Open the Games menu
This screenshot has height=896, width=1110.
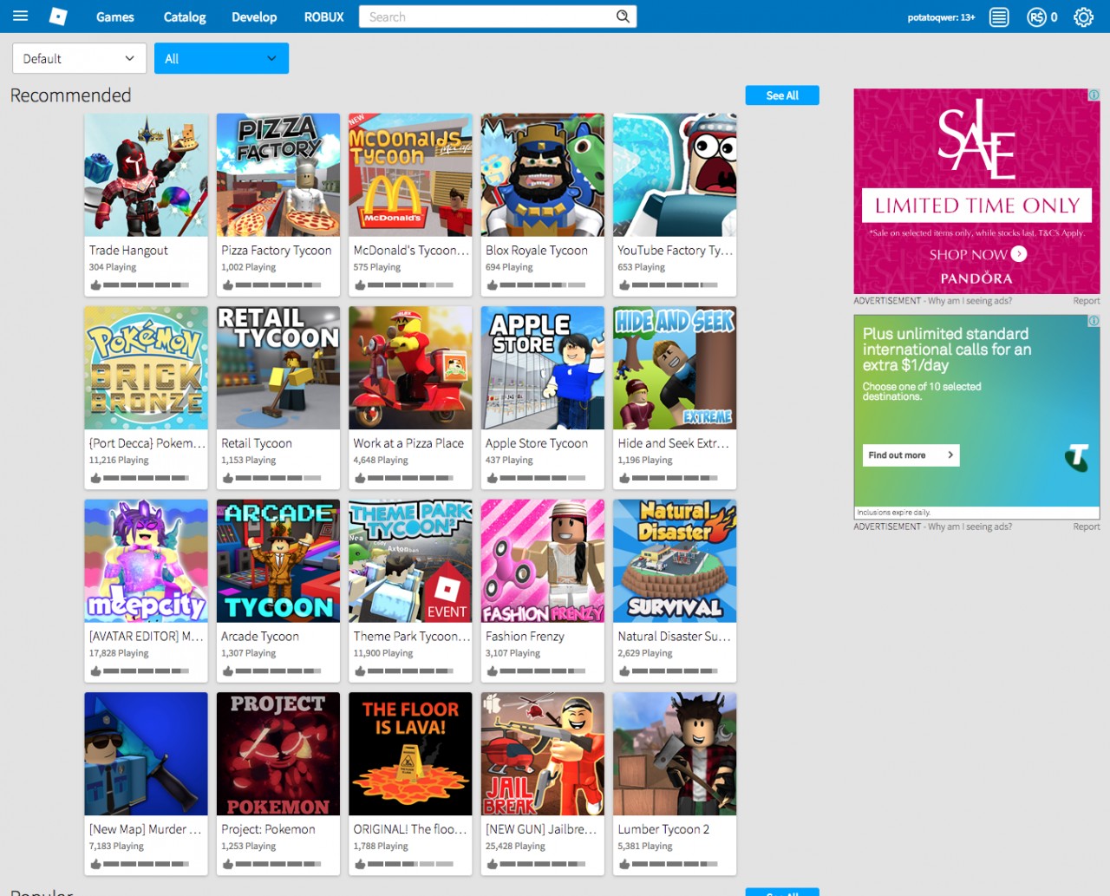pyautogui.click(x=114, y=16)
